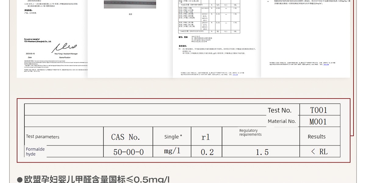Click the 2023-05-16 date on the report
Image resolution: width=366 pixels, height=183 pixels.
point(30,54)
